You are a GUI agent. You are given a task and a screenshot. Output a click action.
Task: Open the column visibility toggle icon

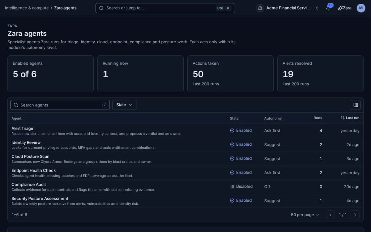(x=356, y=105)
